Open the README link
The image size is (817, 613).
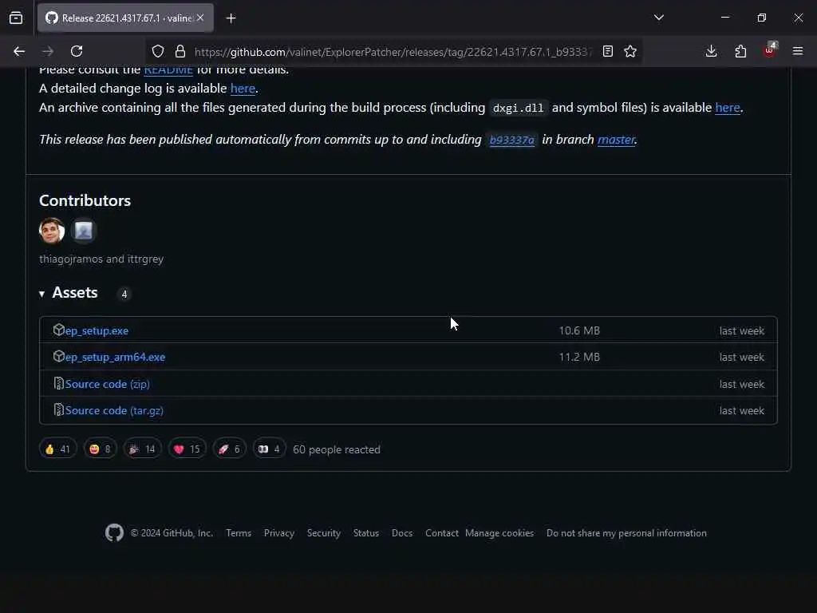168,69
